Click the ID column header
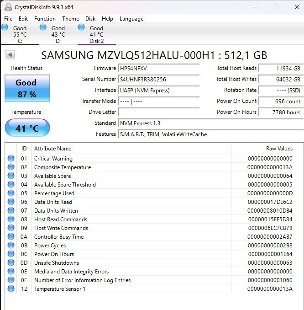 (24, 149)
